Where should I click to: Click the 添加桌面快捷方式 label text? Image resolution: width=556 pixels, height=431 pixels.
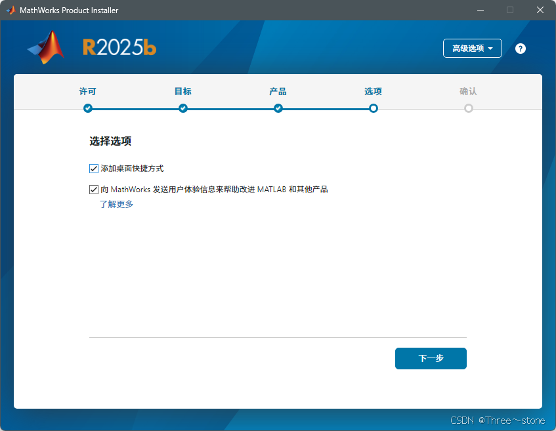tap(132, 169)
